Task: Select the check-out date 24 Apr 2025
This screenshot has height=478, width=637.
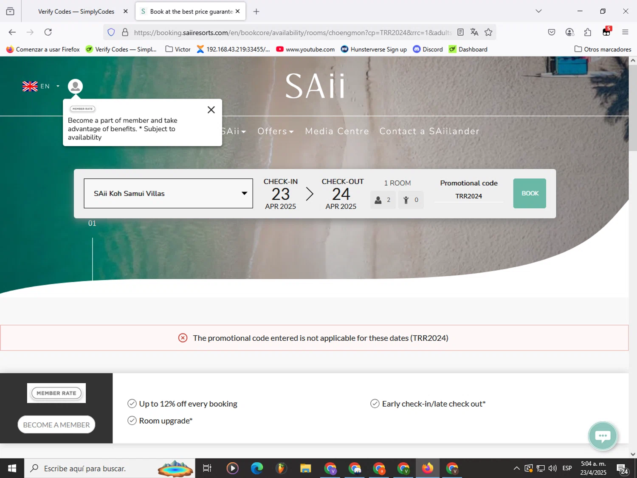Action: (x=342, y=194)
